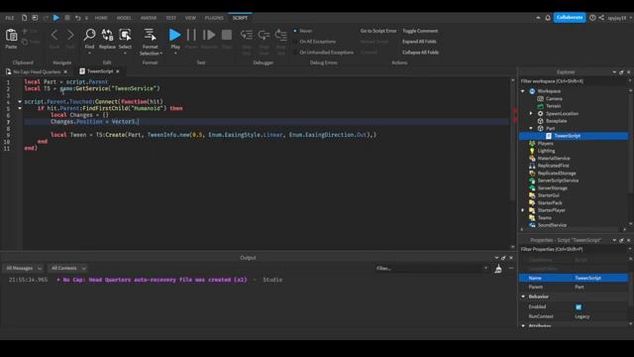Click the New file icon in quick access bar

click(24, 18)
